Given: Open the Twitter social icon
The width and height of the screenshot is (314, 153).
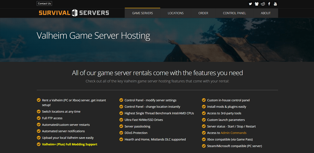Looking at the screenshot, I should pos(250,4).
